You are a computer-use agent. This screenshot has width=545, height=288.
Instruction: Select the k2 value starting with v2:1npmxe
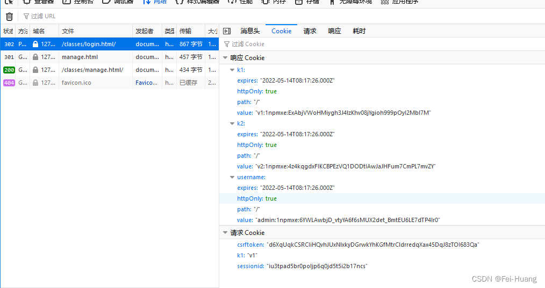(346, 166)
